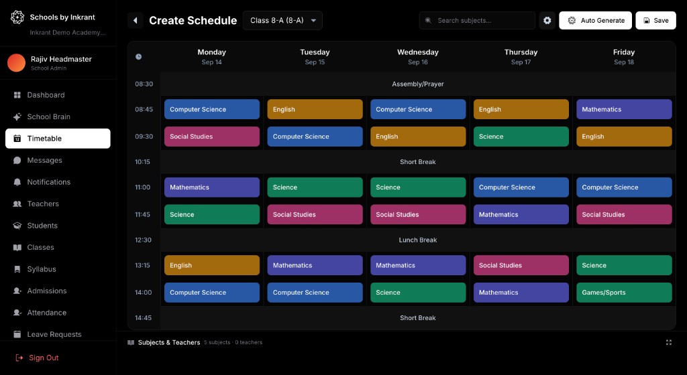This screenshot has width=687, height=375.
Task: Click the Inkrant Demo Academy name
Action: click(68, 32)
